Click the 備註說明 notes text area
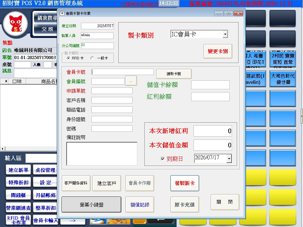The height and width of the screenshot is (227, 303). [x=101, y=153]
